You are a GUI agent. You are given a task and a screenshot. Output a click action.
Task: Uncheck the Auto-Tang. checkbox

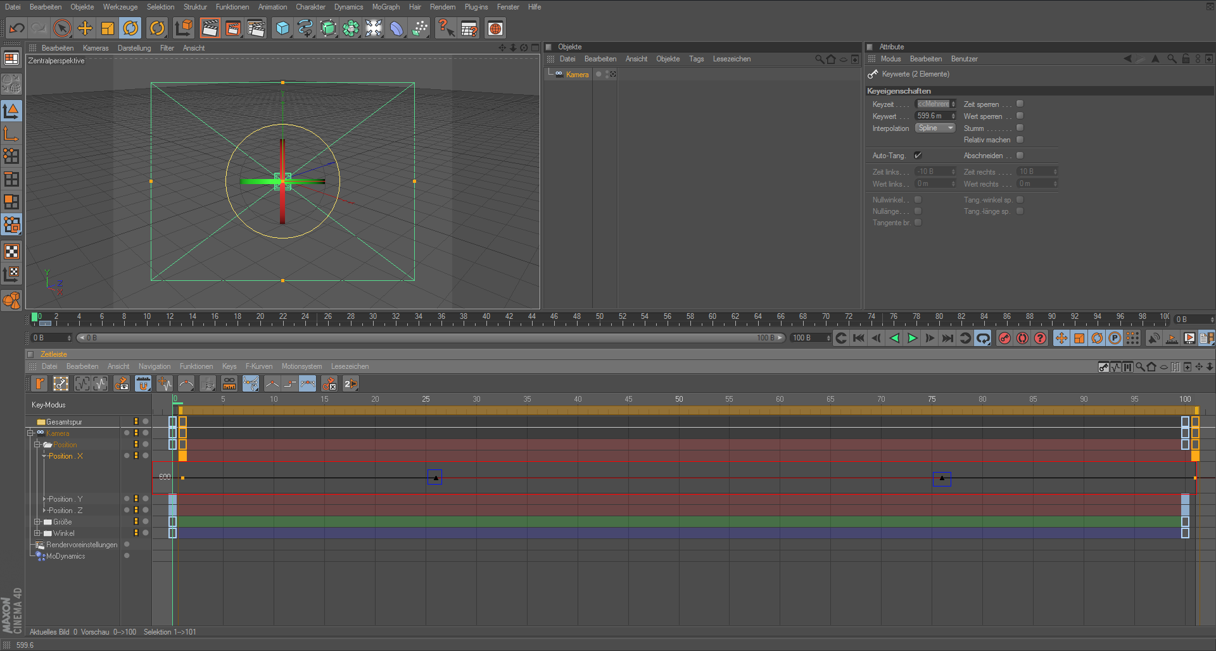click(x=918, y=156)
